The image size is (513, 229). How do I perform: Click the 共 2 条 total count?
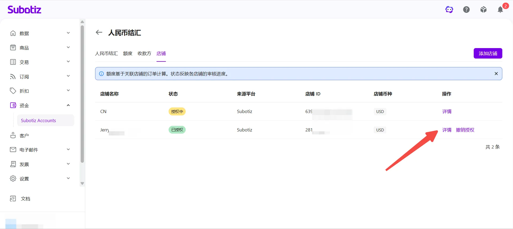[492, 147]
